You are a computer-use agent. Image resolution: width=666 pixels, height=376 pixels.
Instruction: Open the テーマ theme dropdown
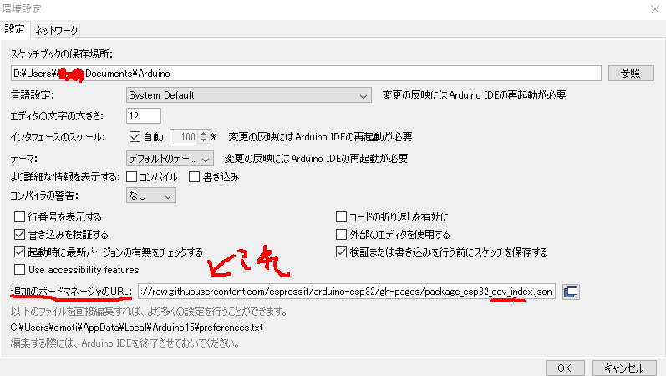(x=170, y=159)
